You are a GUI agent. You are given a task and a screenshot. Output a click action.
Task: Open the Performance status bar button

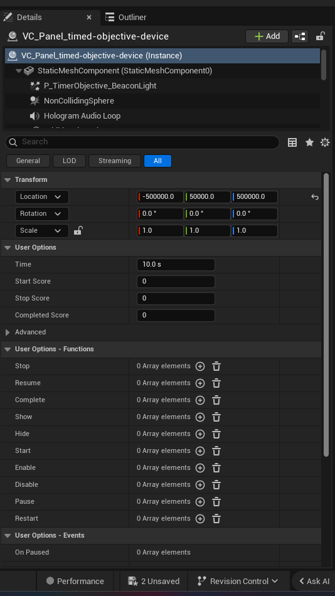75,581
